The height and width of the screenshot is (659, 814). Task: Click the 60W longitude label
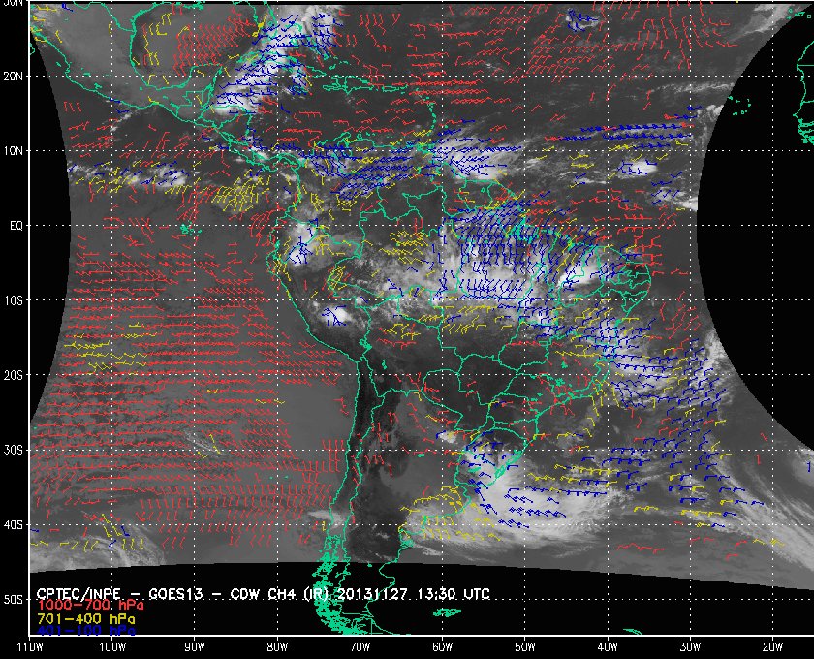[442, 647]
